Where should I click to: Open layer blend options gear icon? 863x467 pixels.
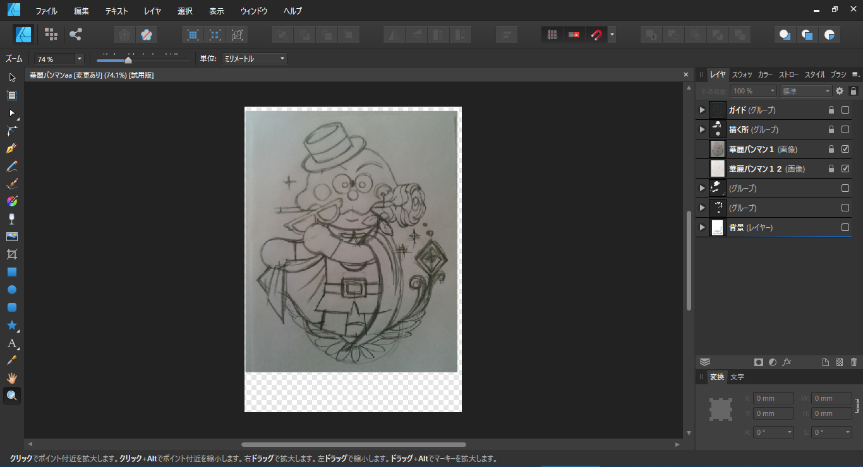click(x=840, y=91)
